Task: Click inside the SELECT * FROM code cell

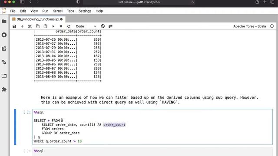Action: click(x=152, y=127)
